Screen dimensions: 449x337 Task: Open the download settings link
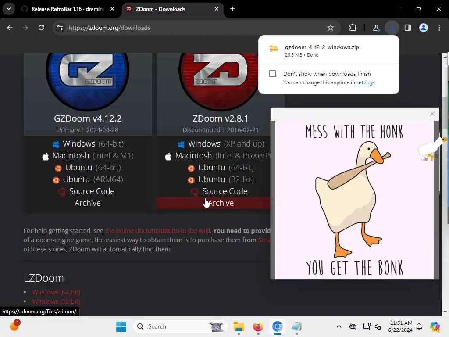(x=365, y=82)
